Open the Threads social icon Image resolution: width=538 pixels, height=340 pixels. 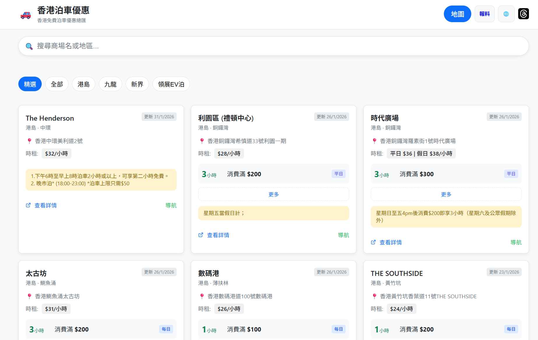pyautogui.click(x=523, y=14)
